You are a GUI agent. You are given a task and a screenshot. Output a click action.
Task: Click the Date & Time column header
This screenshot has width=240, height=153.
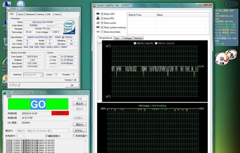click(x=141, y=15)
